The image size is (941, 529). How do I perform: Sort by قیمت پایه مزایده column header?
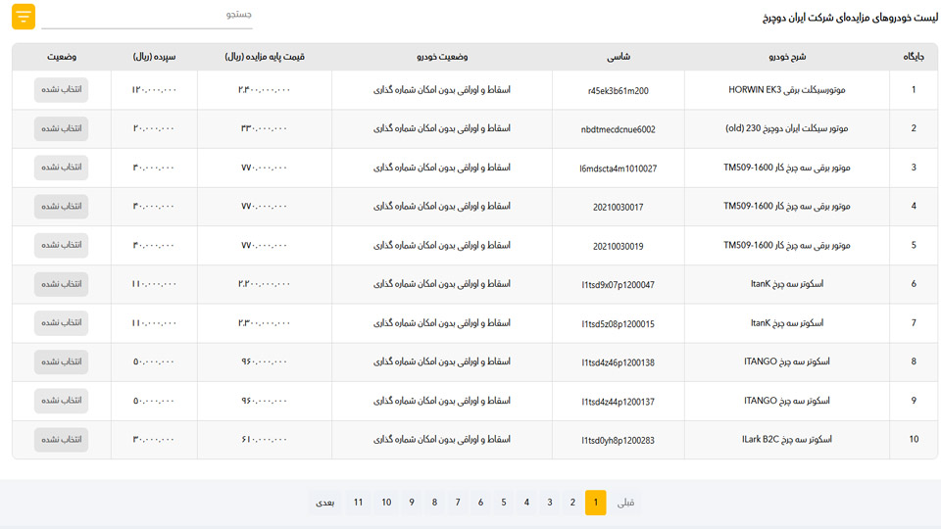click(265, 57)
